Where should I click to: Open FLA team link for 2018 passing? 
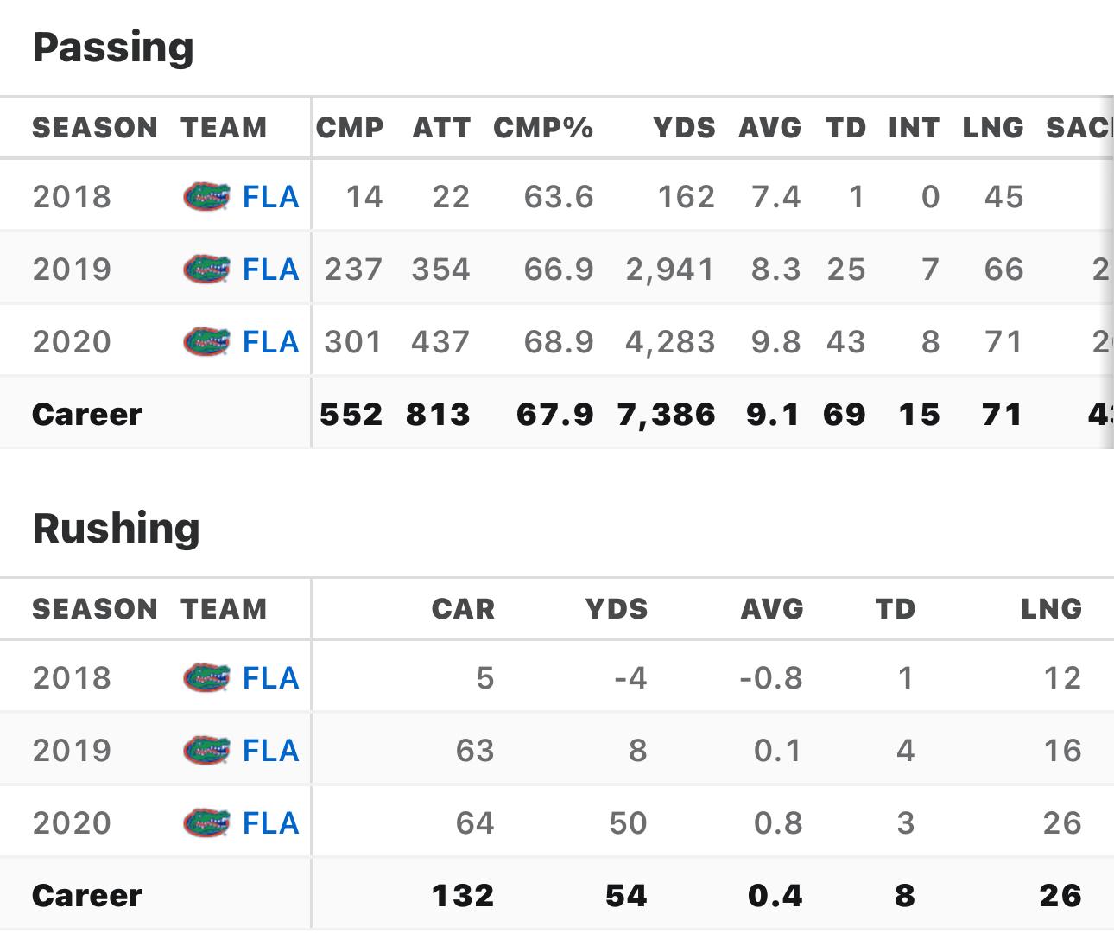(270, 197)
